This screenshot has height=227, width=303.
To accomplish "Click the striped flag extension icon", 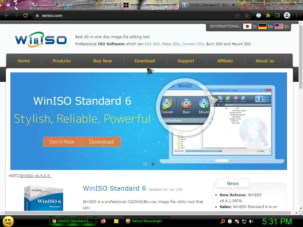I will [x=259, y=15].
